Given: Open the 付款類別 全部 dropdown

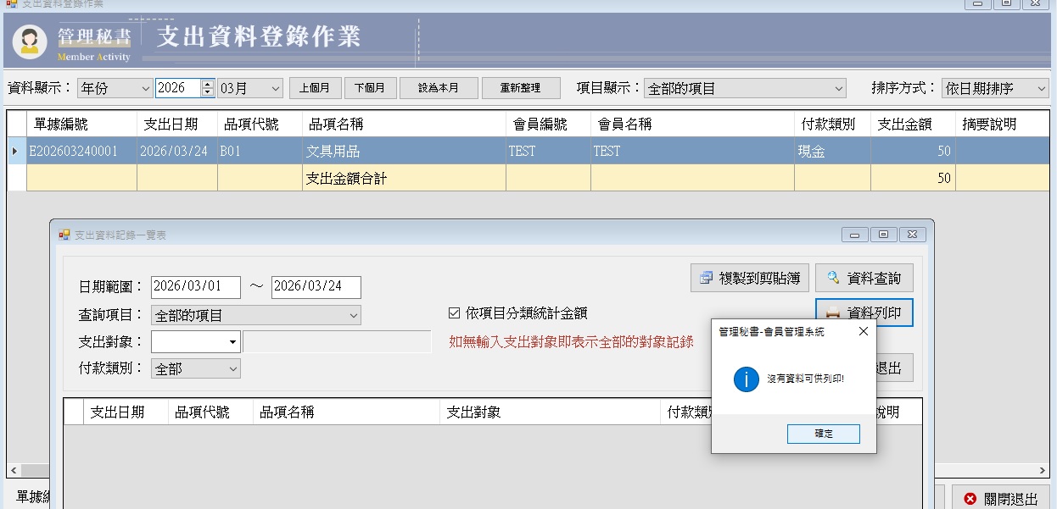Looking at the screenshot, I should click(195, 369).
